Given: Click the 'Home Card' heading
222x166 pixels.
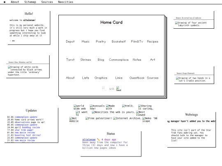Looking at the screenshot, I should coord(111,22).
